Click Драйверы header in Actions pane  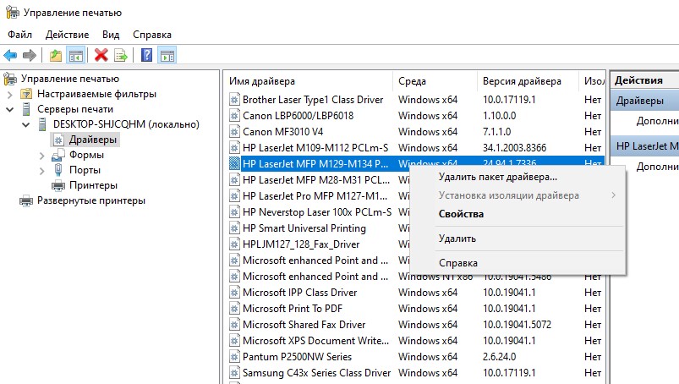pos(644,101)
